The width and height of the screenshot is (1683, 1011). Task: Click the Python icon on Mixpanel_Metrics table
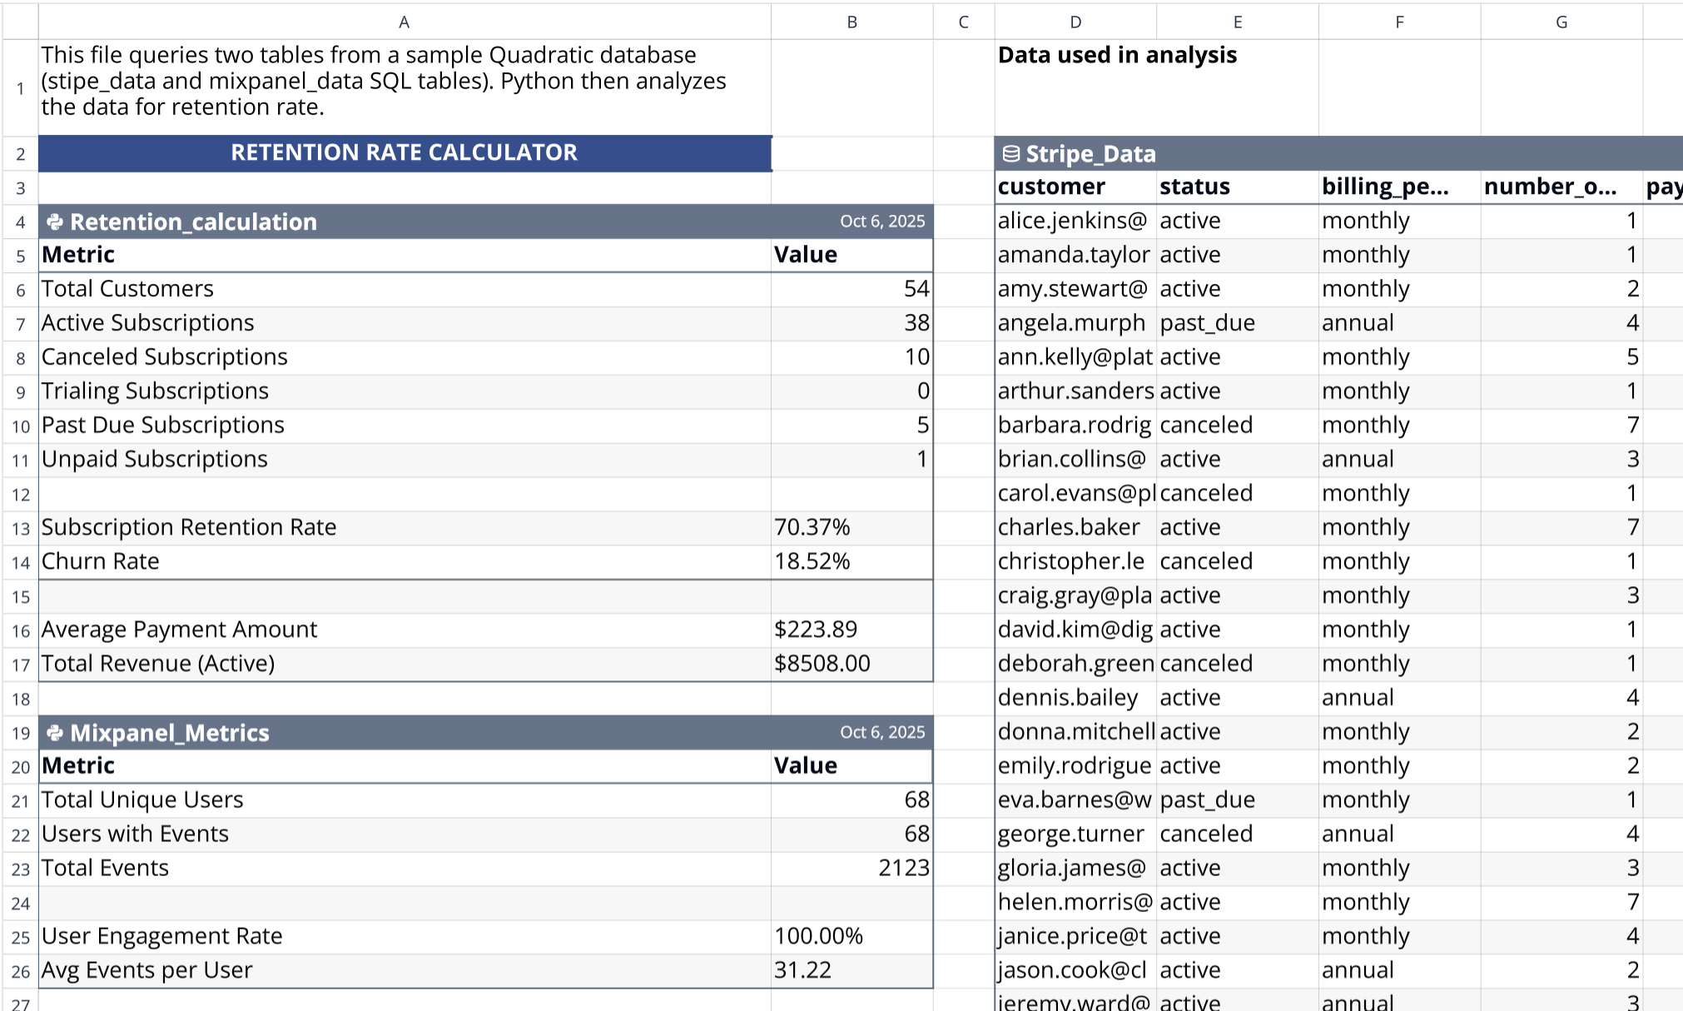click(x=56, y=733)
